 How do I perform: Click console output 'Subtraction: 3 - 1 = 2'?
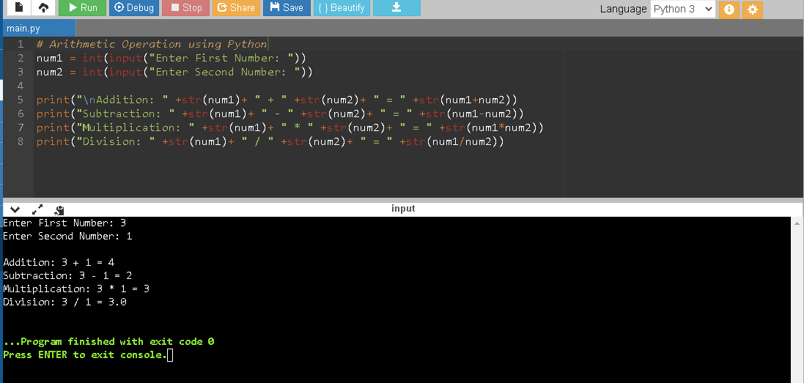(x=67, y=275)
